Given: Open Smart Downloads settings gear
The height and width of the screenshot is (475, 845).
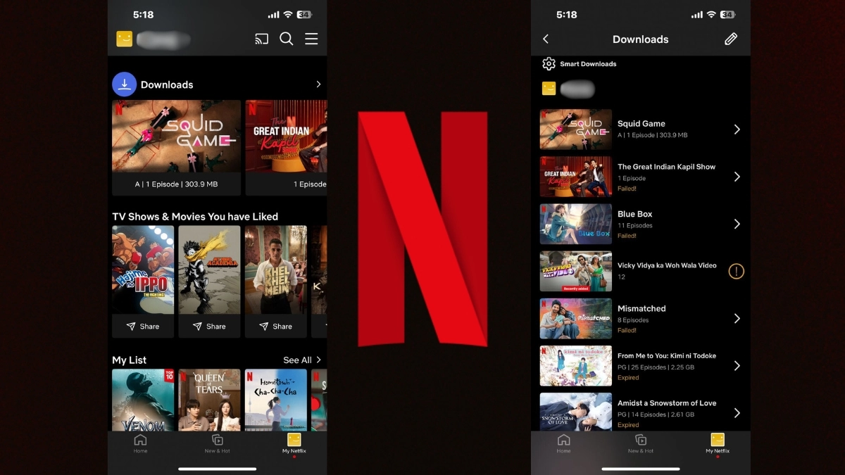Looking at the screenshot, I should click(549, 63).
